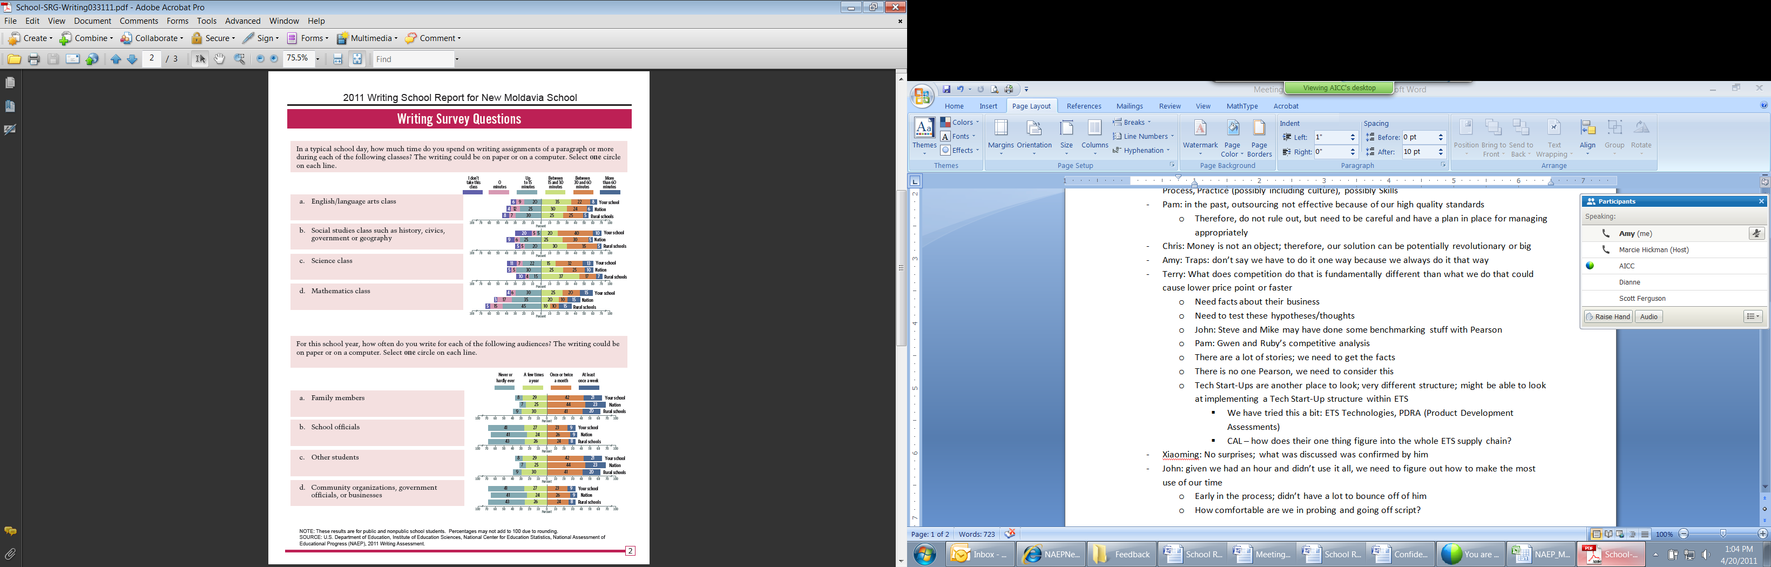Click the Watermark button in Page Background
This screenshot has width=1771, height=567.
pyautogui.click(x=1200, y=138)
